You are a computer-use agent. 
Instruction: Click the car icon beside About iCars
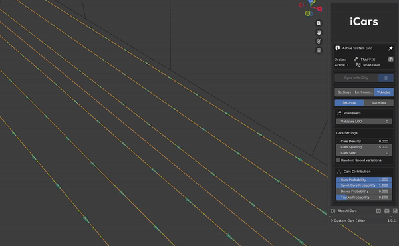pos(387,211)
